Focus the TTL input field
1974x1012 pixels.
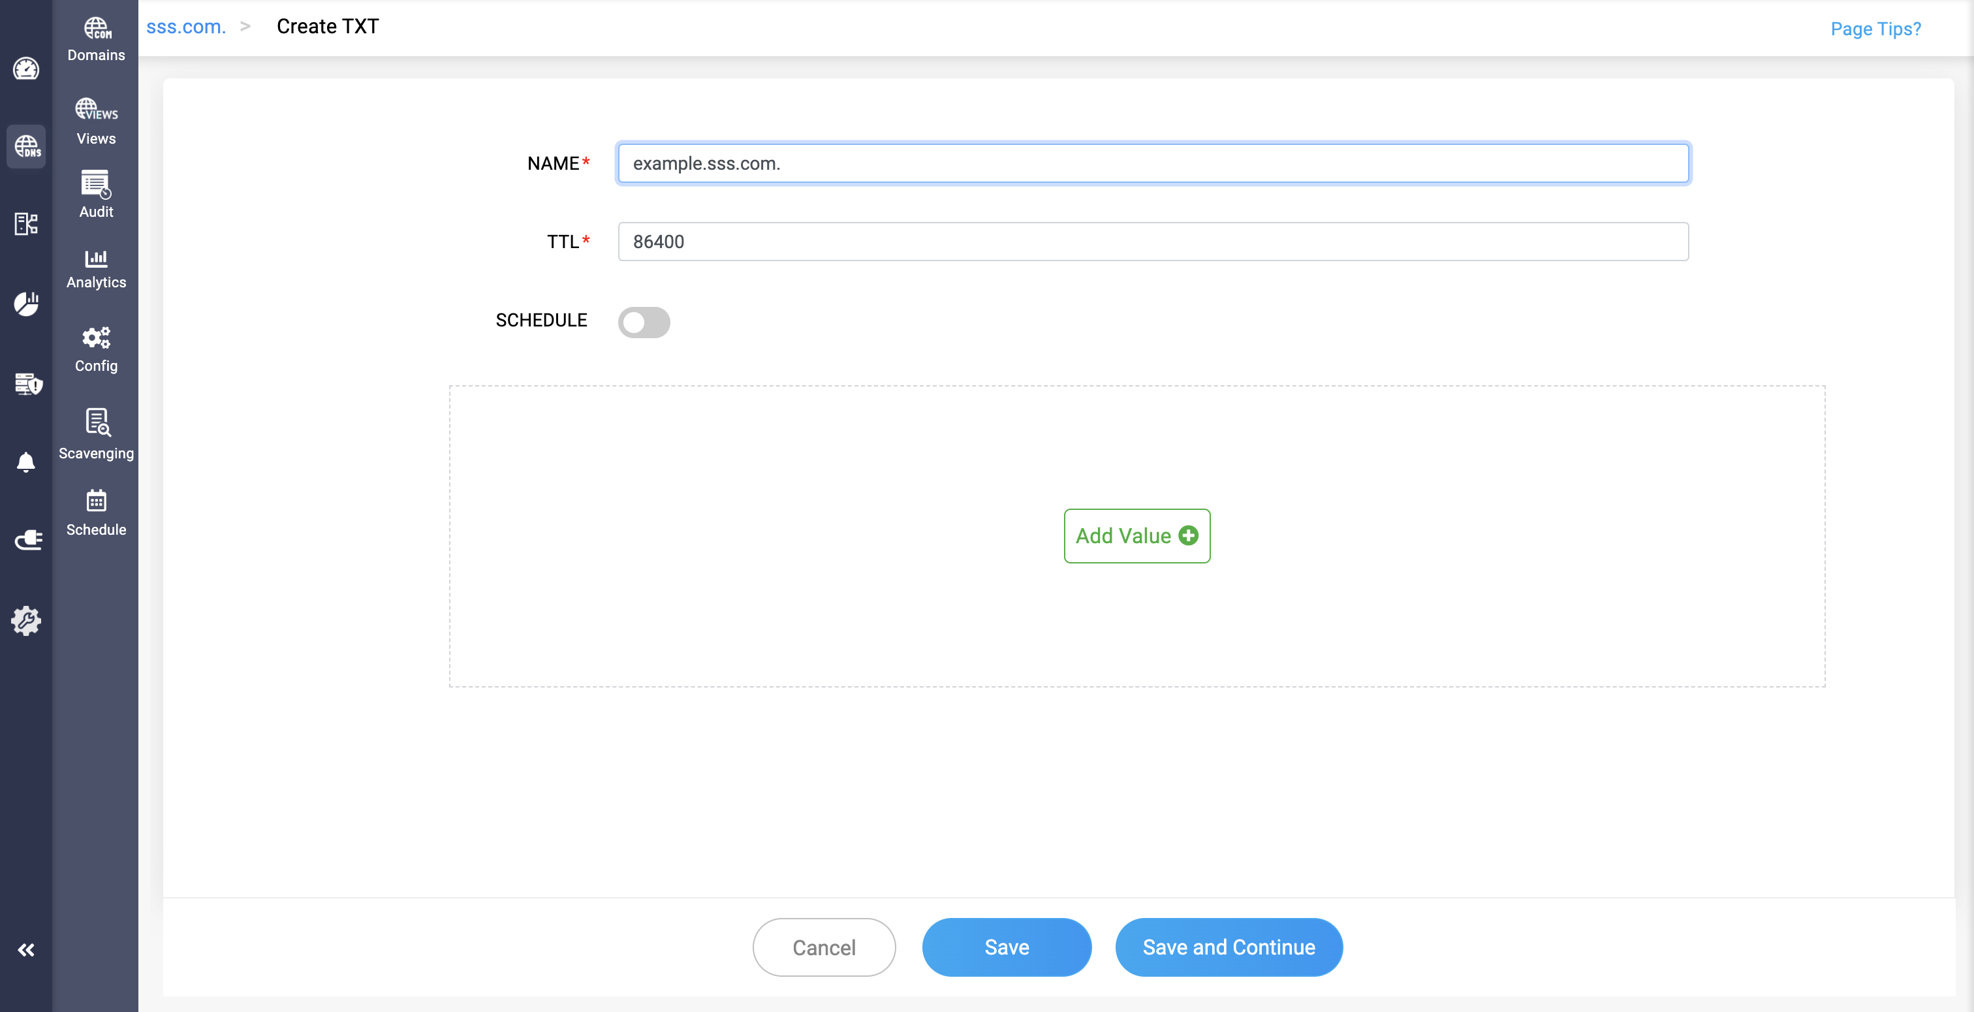point(1153,242)
